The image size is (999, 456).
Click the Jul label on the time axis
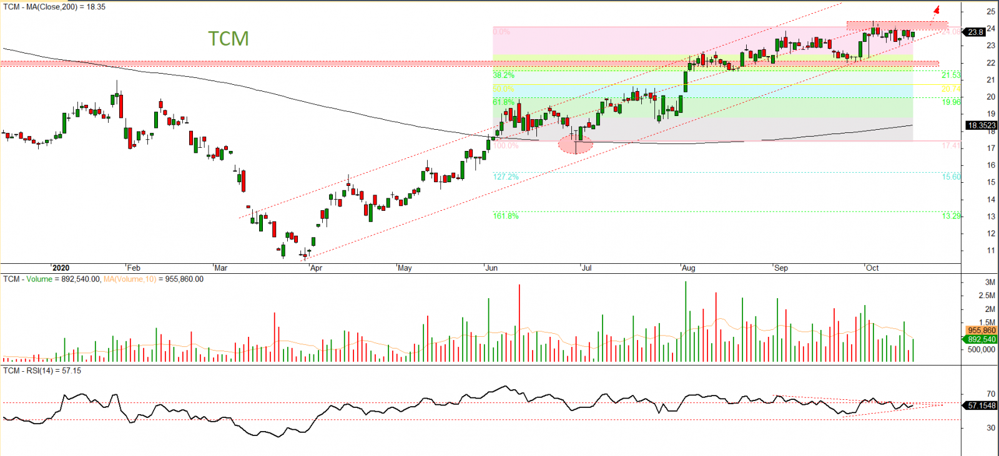click(586, 268)
